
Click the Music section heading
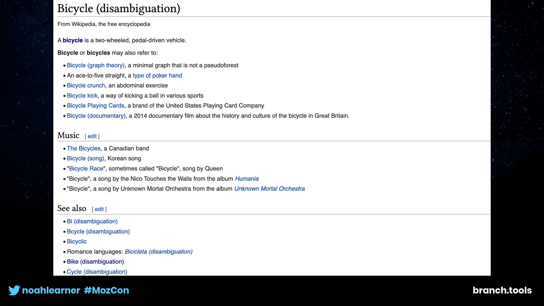(68, 135)
